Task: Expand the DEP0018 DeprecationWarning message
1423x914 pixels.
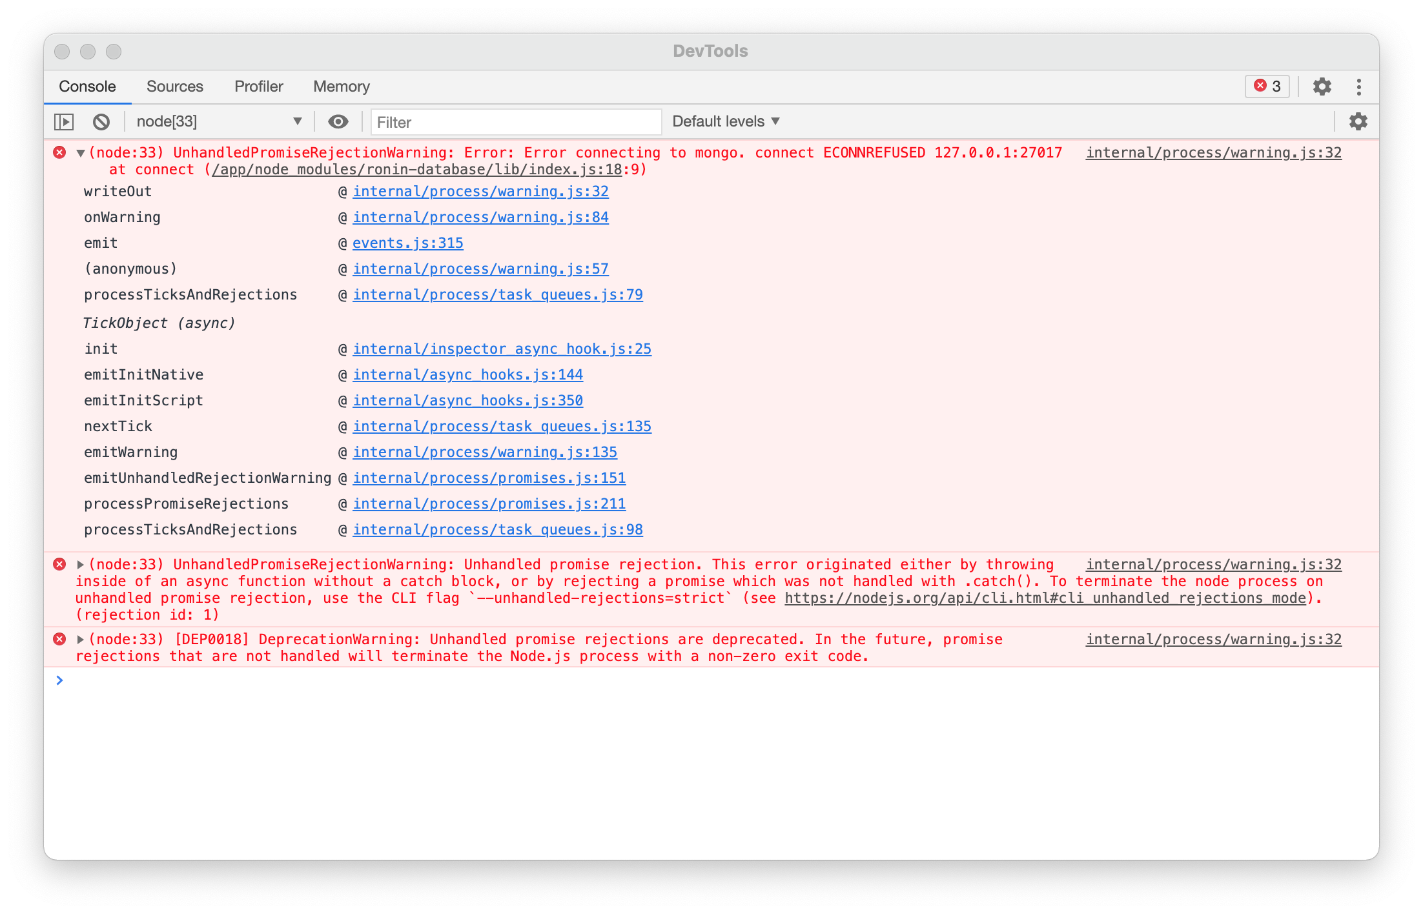Action: click(x=81, y=640)
